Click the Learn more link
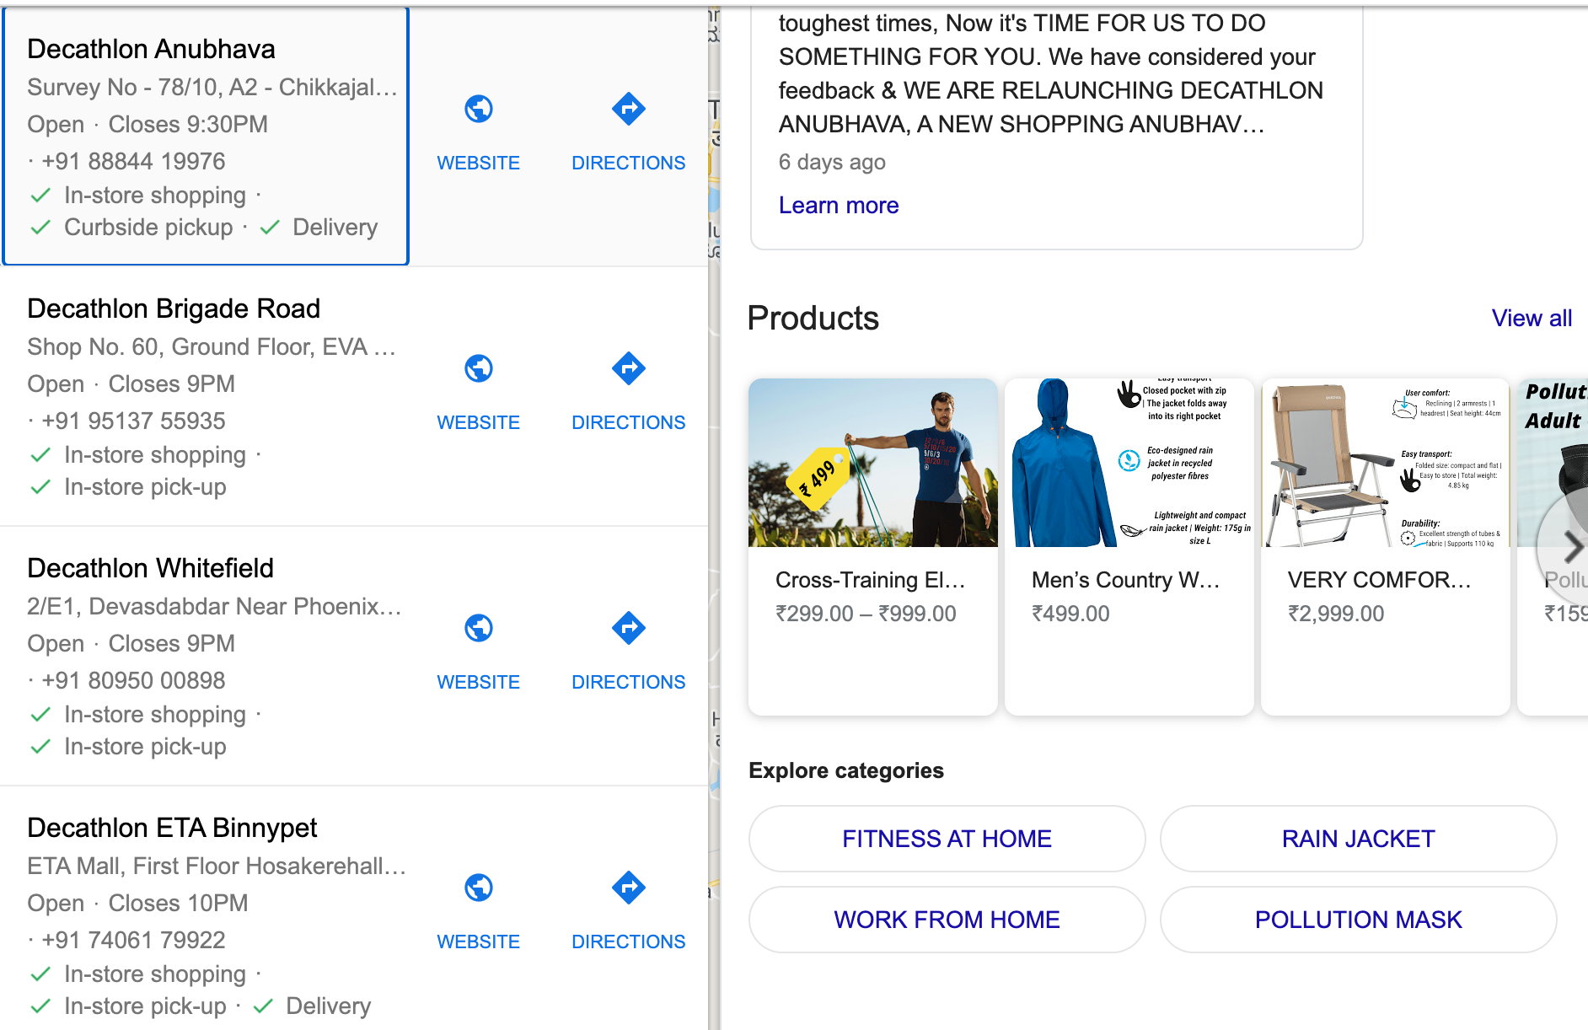 (x=839, y=205)
